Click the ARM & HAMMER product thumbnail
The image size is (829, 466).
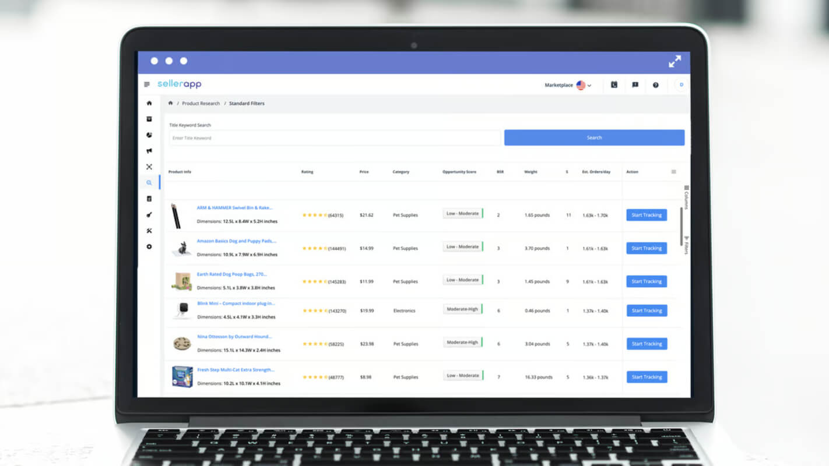(176, 216)
